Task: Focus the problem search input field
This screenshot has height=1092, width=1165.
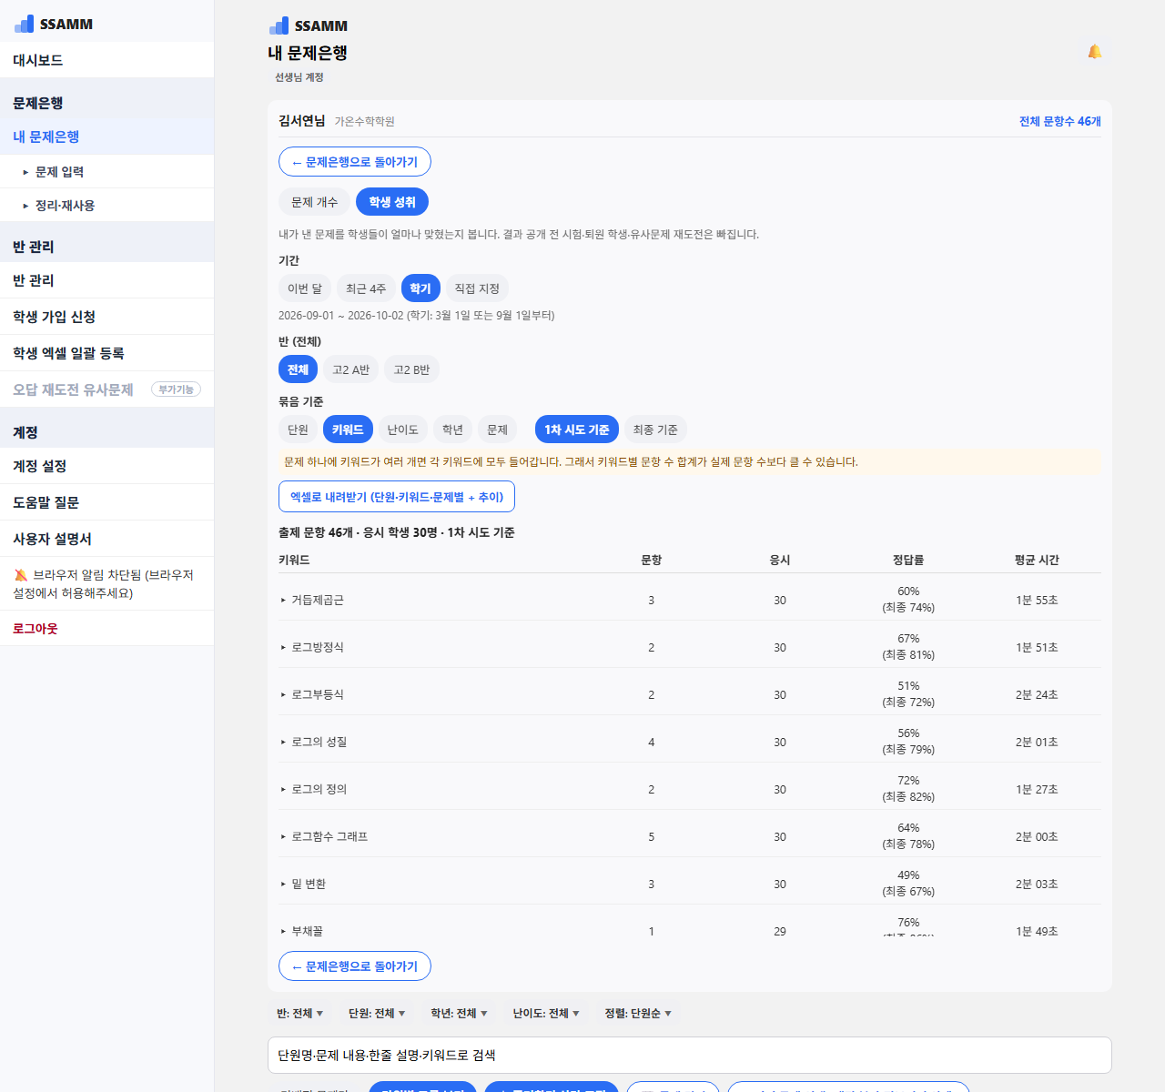Action: pyautogui.click(x=690, y=1056)
